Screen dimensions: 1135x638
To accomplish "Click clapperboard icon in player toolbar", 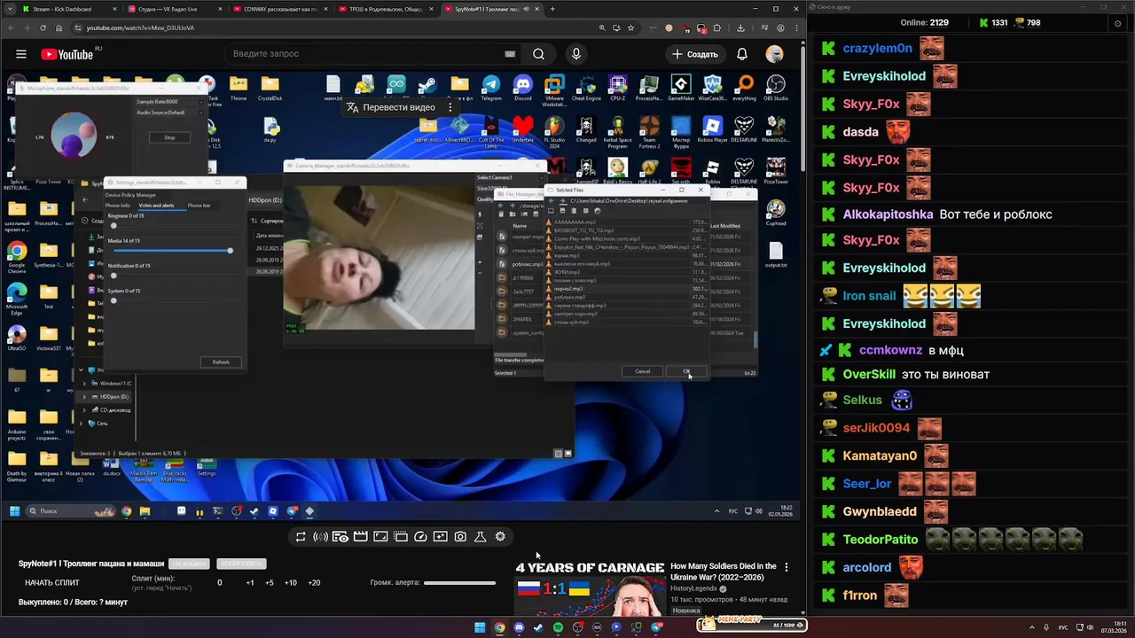I will coord(360,536).
